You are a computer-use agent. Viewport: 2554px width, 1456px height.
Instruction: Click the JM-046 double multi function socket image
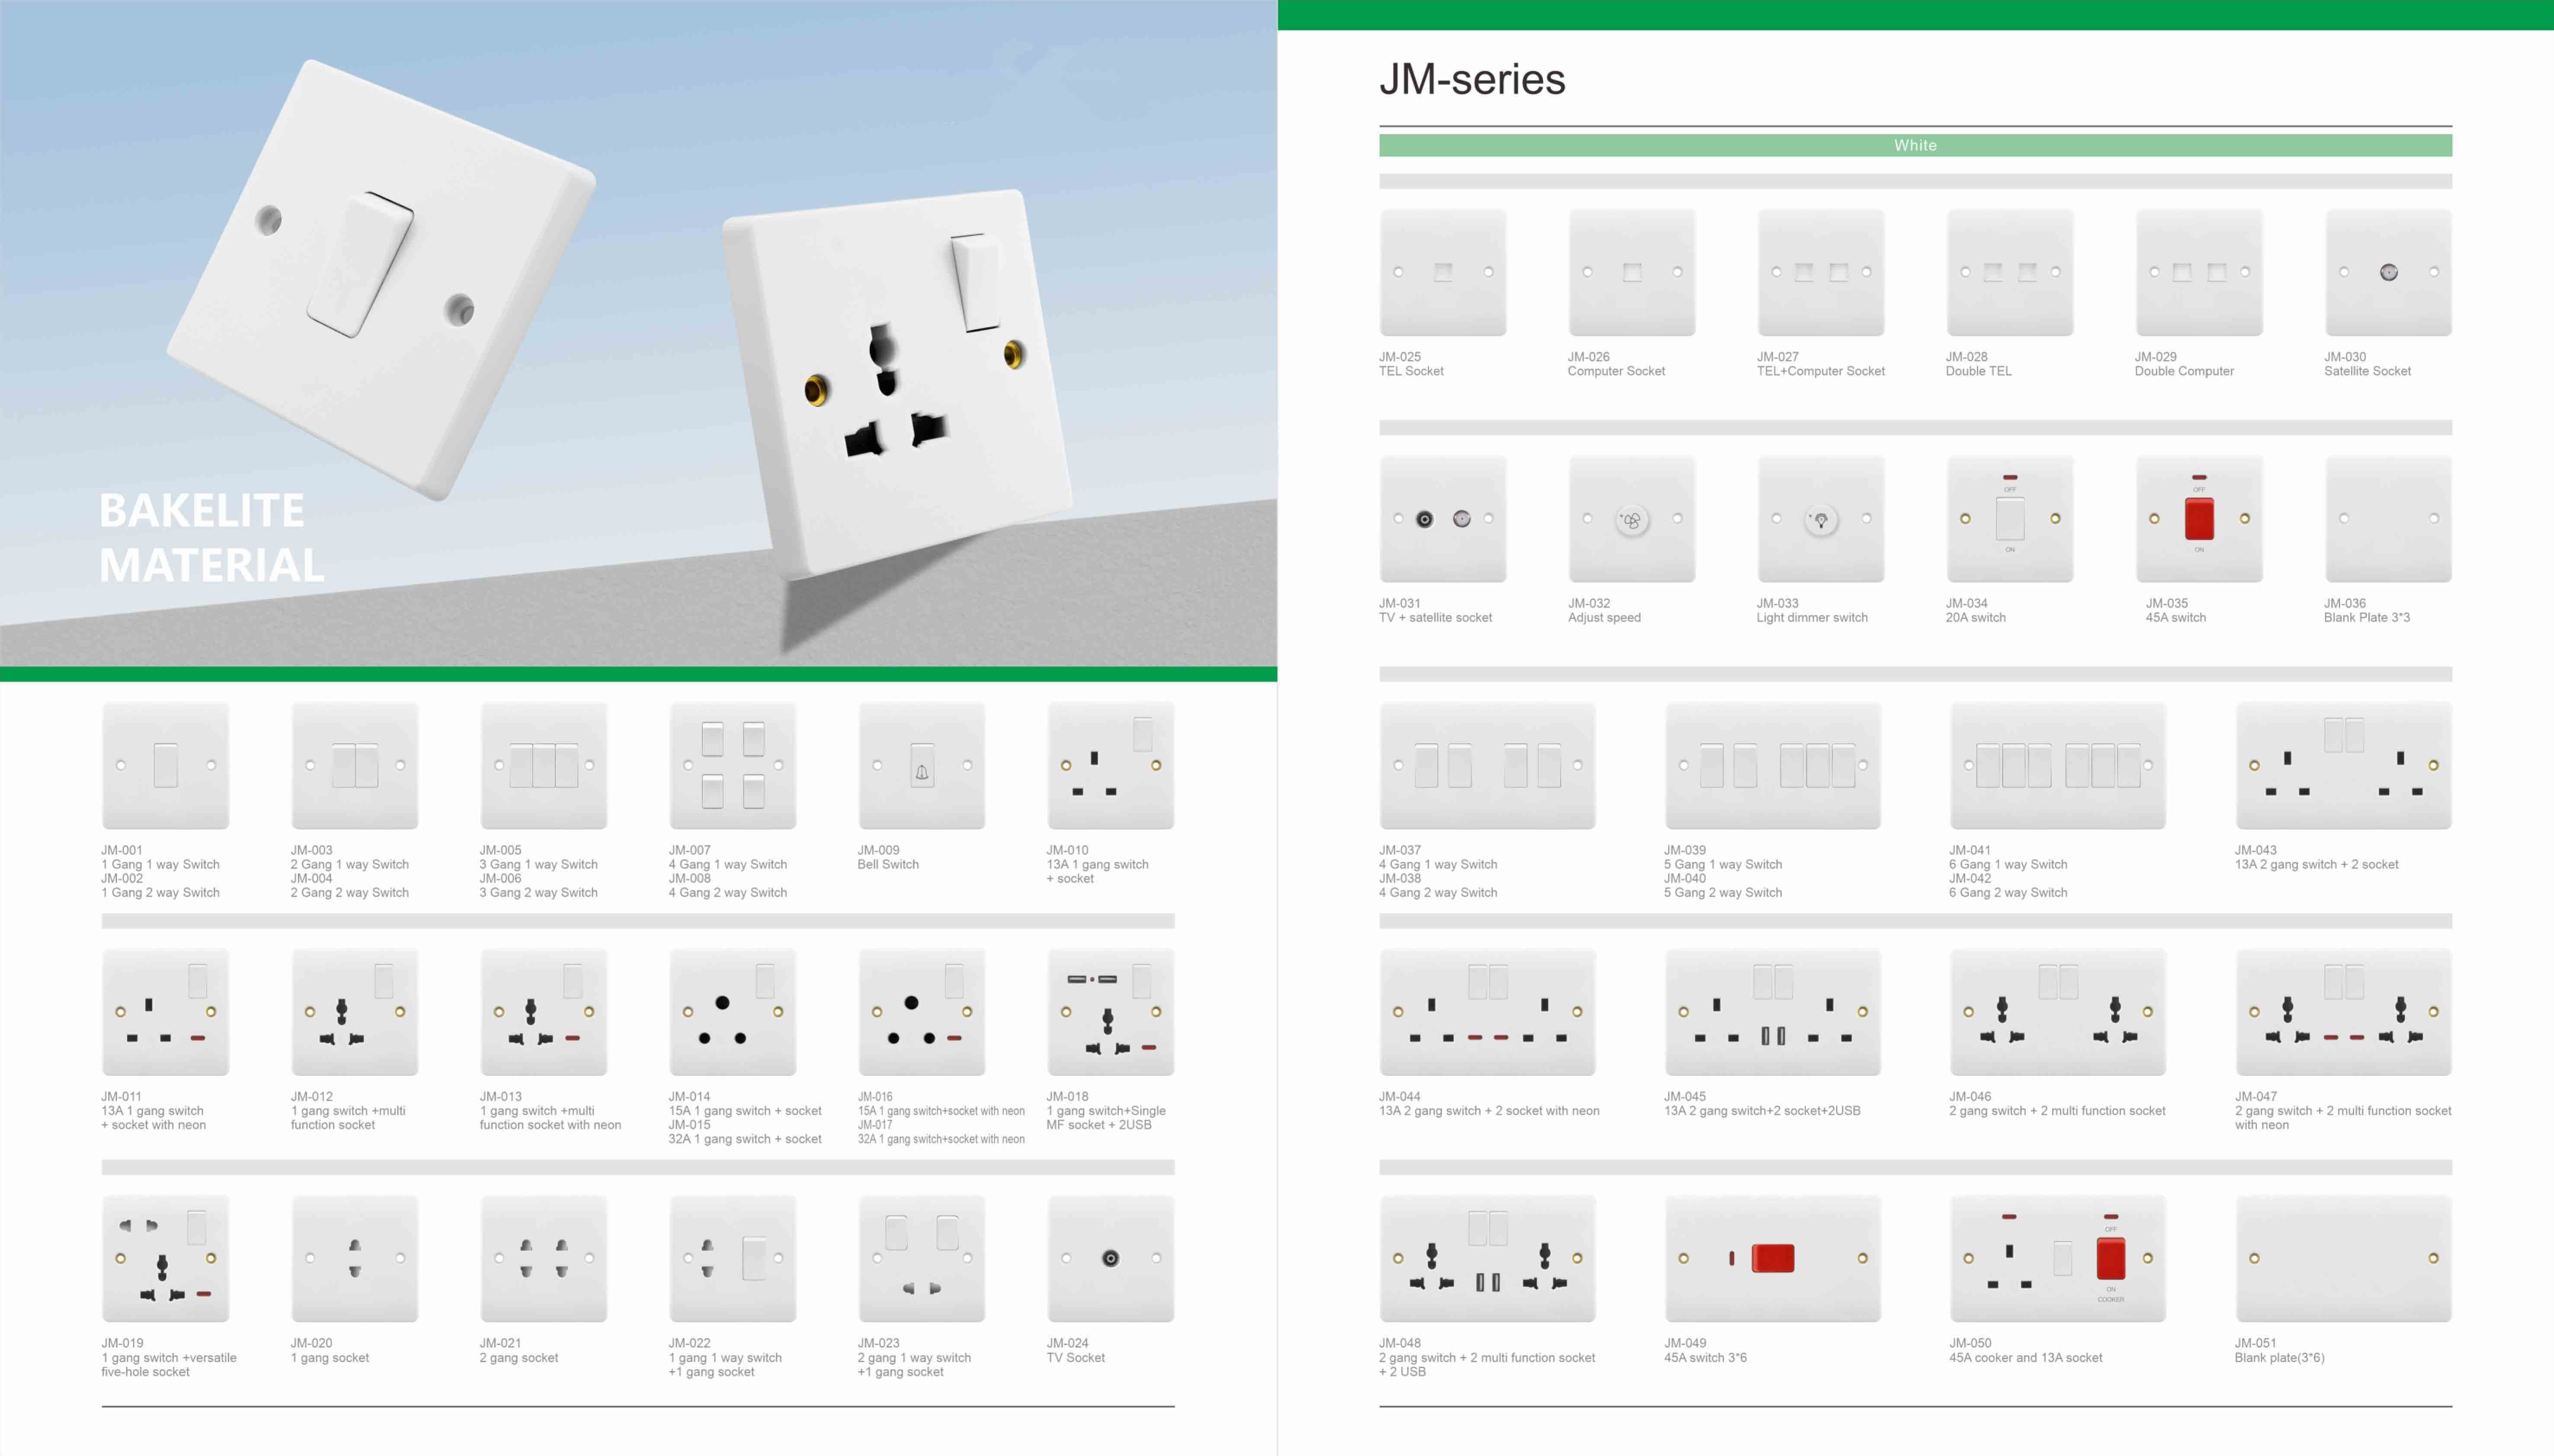pyautogui.click(x=2057, y=1012)
